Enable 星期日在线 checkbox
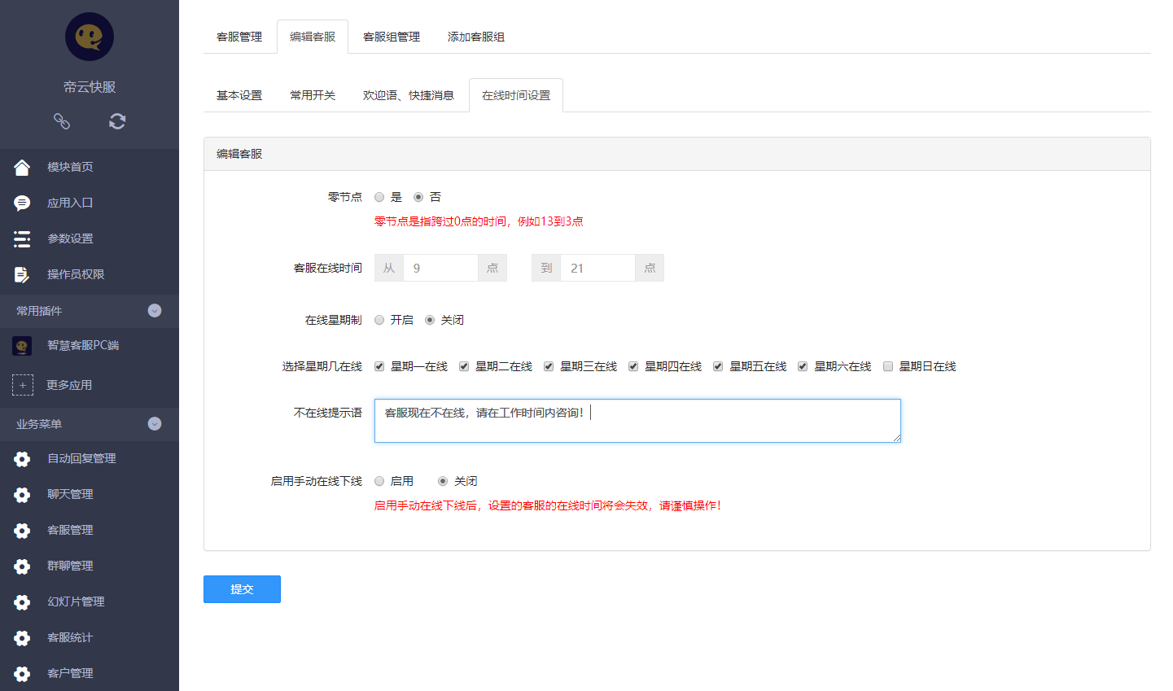 888,366
